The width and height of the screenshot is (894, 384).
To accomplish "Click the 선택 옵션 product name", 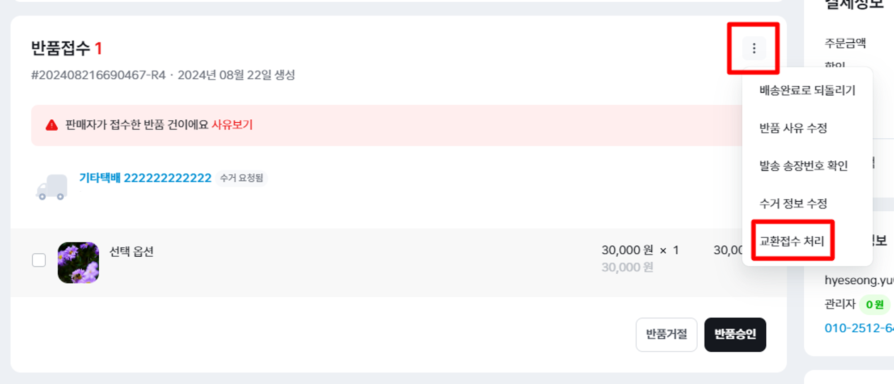I will 131,252.
